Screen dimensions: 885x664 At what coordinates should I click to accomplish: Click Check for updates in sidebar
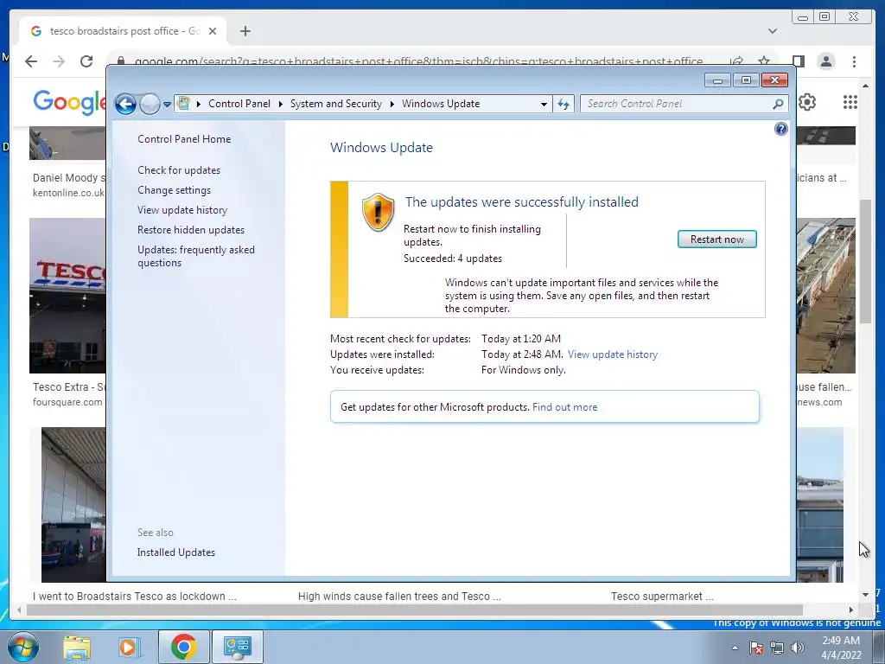tap(179, 170)
